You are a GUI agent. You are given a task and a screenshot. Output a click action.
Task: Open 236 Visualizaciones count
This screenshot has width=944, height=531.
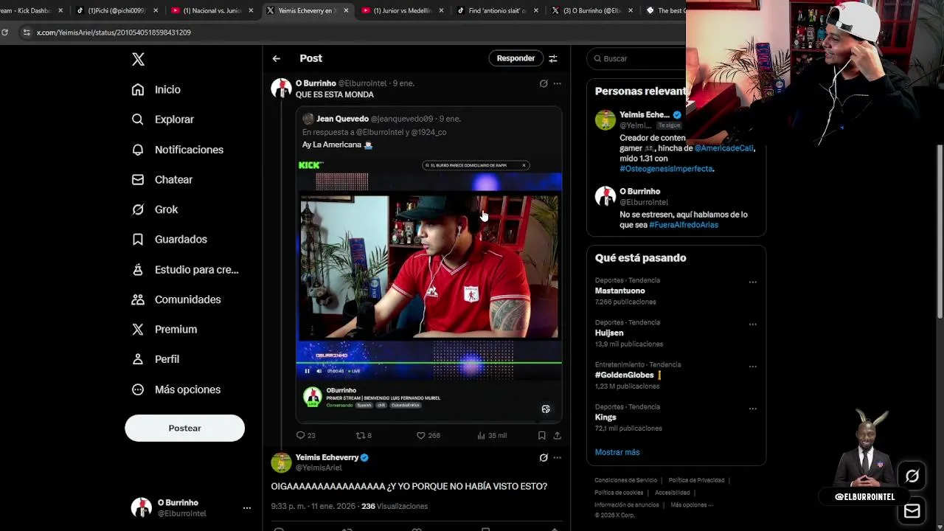tap(394, 507)
